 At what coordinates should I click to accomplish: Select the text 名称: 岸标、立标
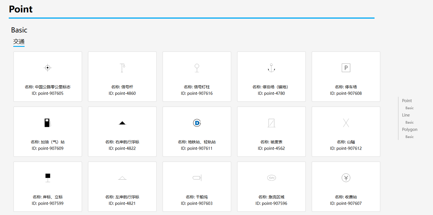point(48,197)
